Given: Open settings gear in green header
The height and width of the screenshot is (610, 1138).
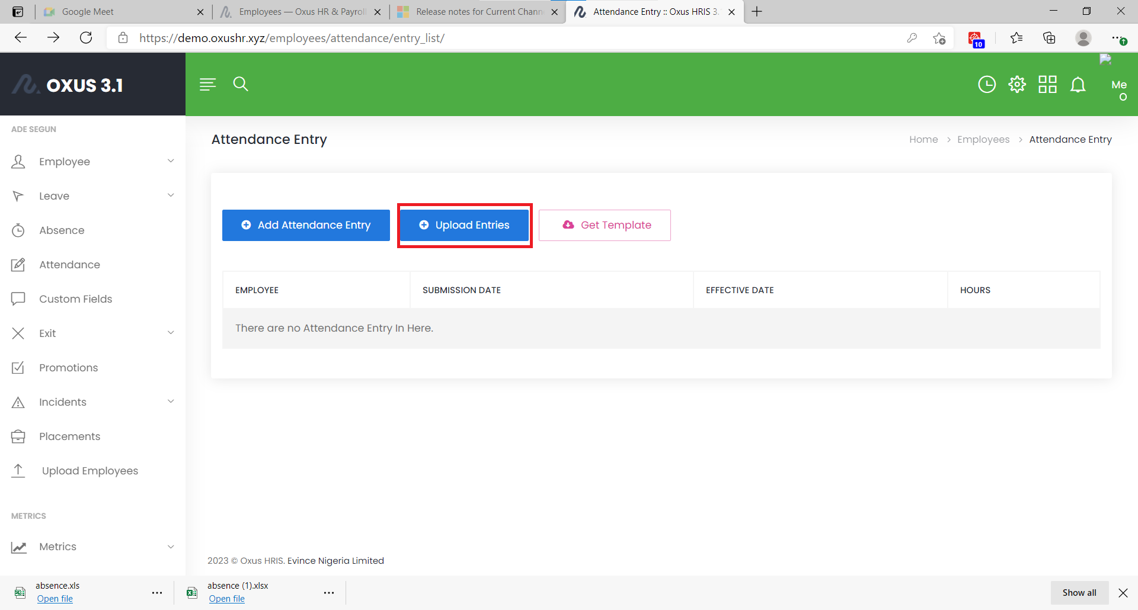Looking at the screenshot, I should click(1017, 85).
